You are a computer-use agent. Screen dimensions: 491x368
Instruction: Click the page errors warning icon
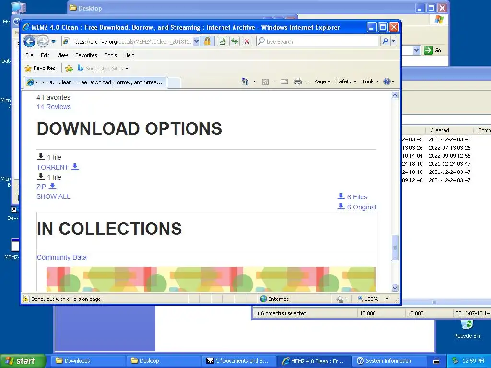[x=26, y=299]
